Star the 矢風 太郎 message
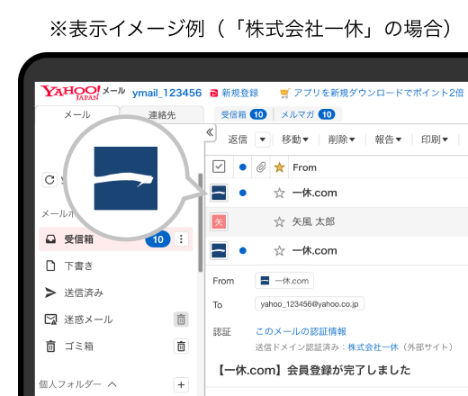468x396 pixels. click(x=279, y=222)
